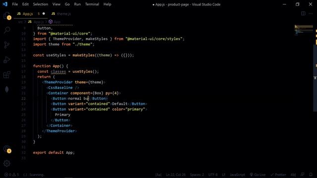Open the View menu
317x178 pixels.
(x=56, y=4)
